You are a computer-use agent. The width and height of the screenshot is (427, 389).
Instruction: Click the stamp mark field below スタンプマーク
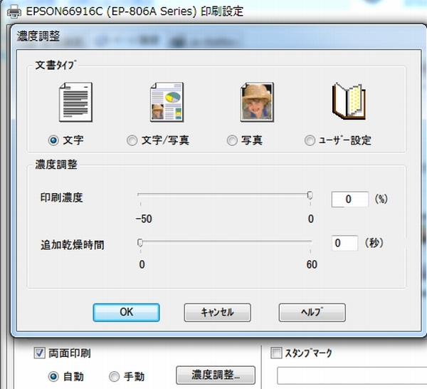352,376
